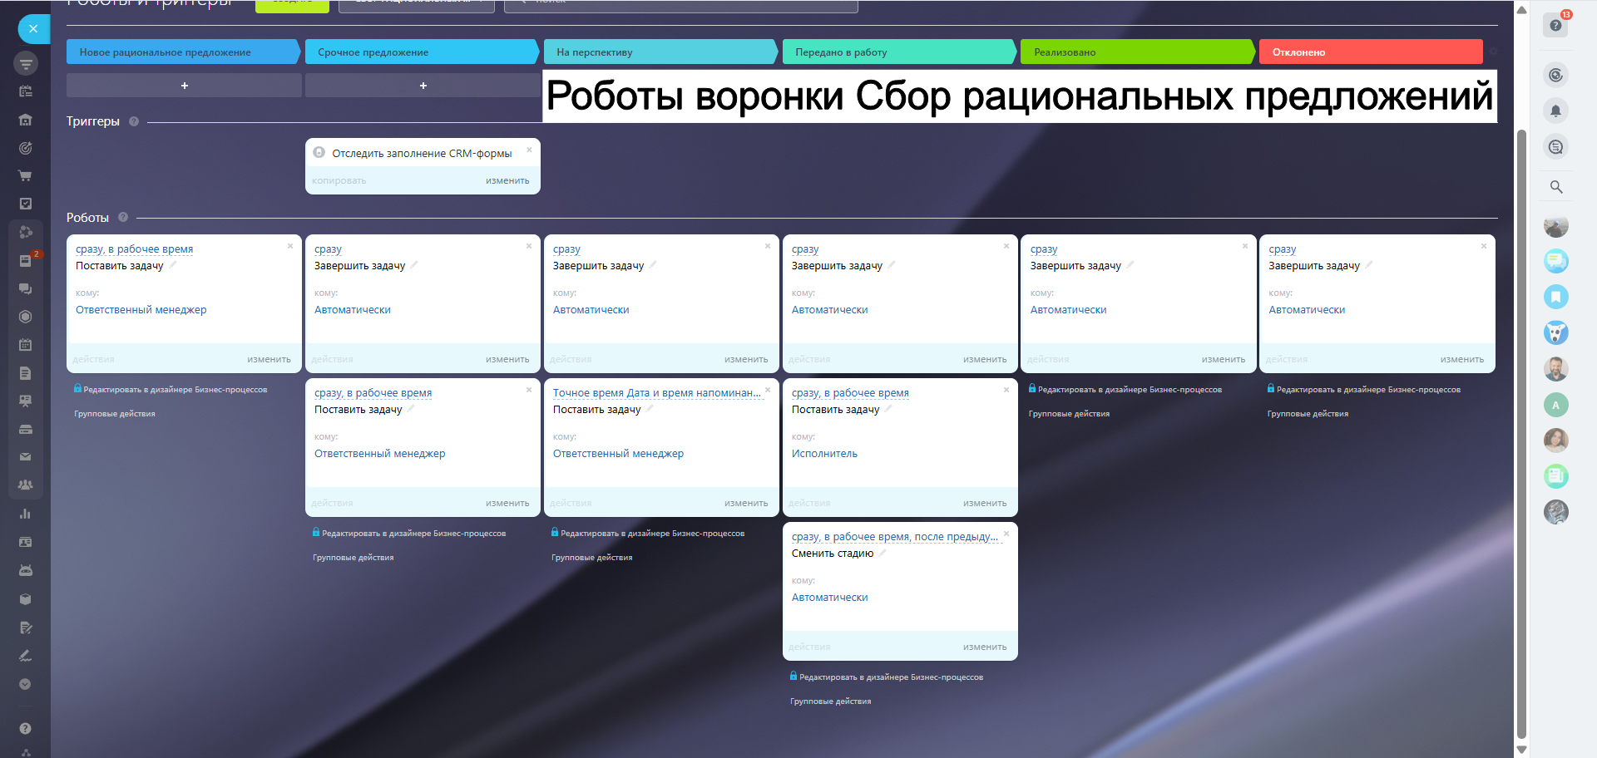
Task: Select the Передано в работу stage
Action: 897,52
